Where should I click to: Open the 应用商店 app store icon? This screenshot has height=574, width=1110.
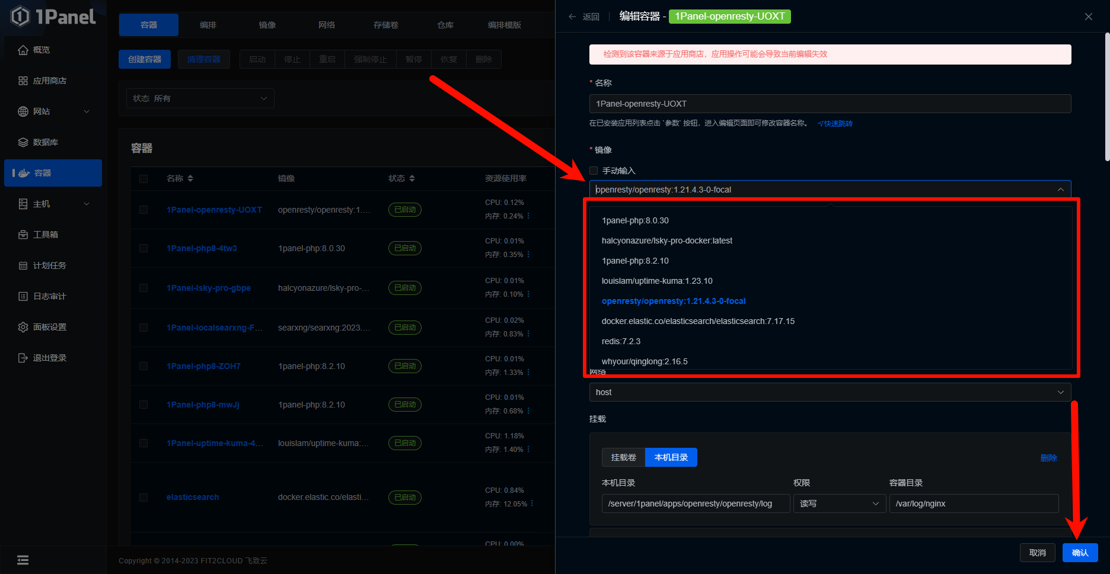pos(23,81)
